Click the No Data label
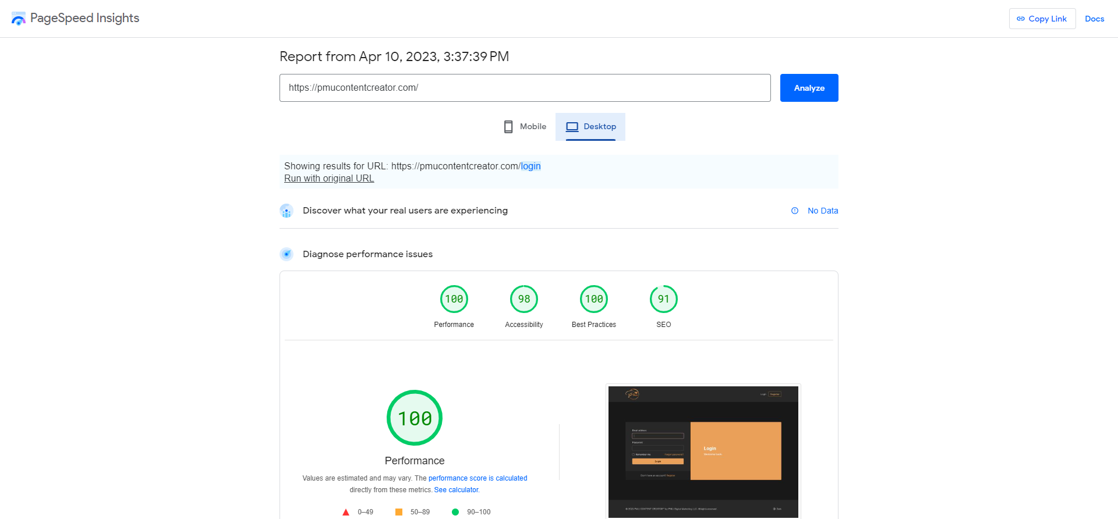 822,211
